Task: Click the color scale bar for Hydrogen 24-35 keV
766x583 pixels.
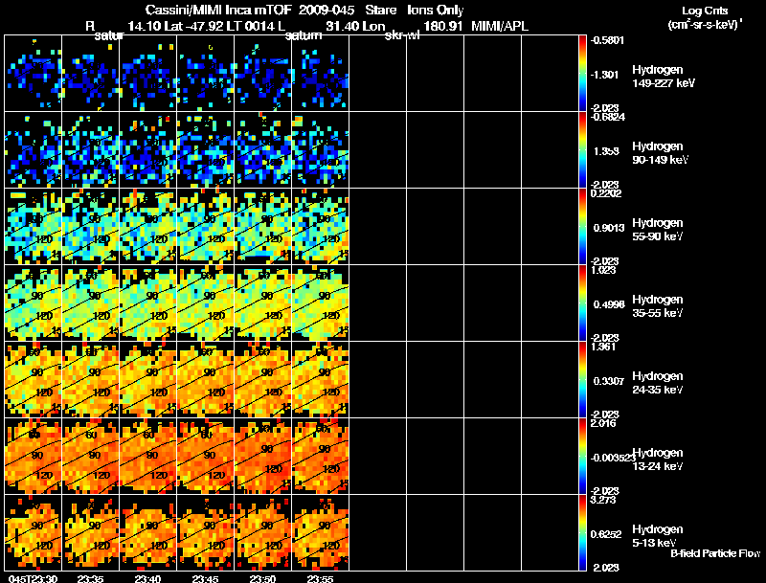Action: (x=582, y=380)
